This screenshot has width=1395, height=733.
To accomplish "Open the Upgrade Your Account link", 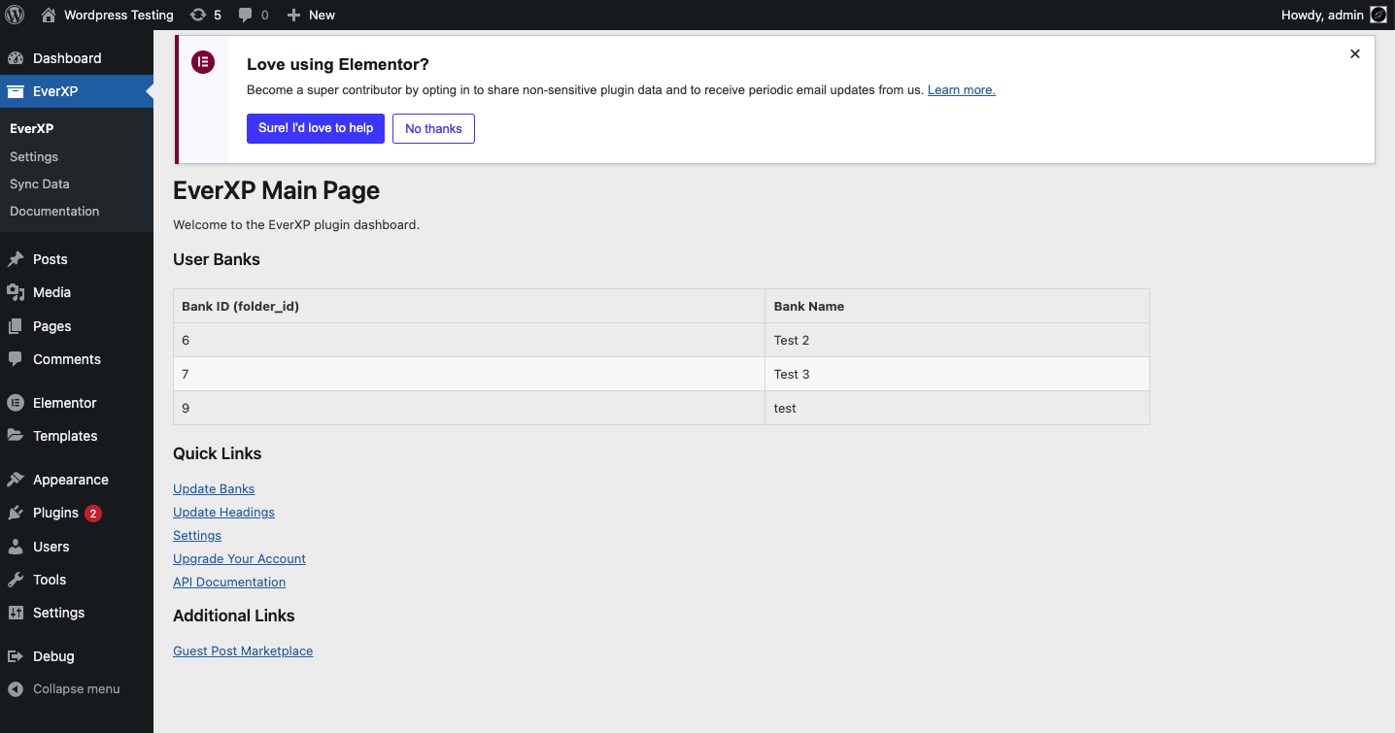I will [x=239, y=558].
